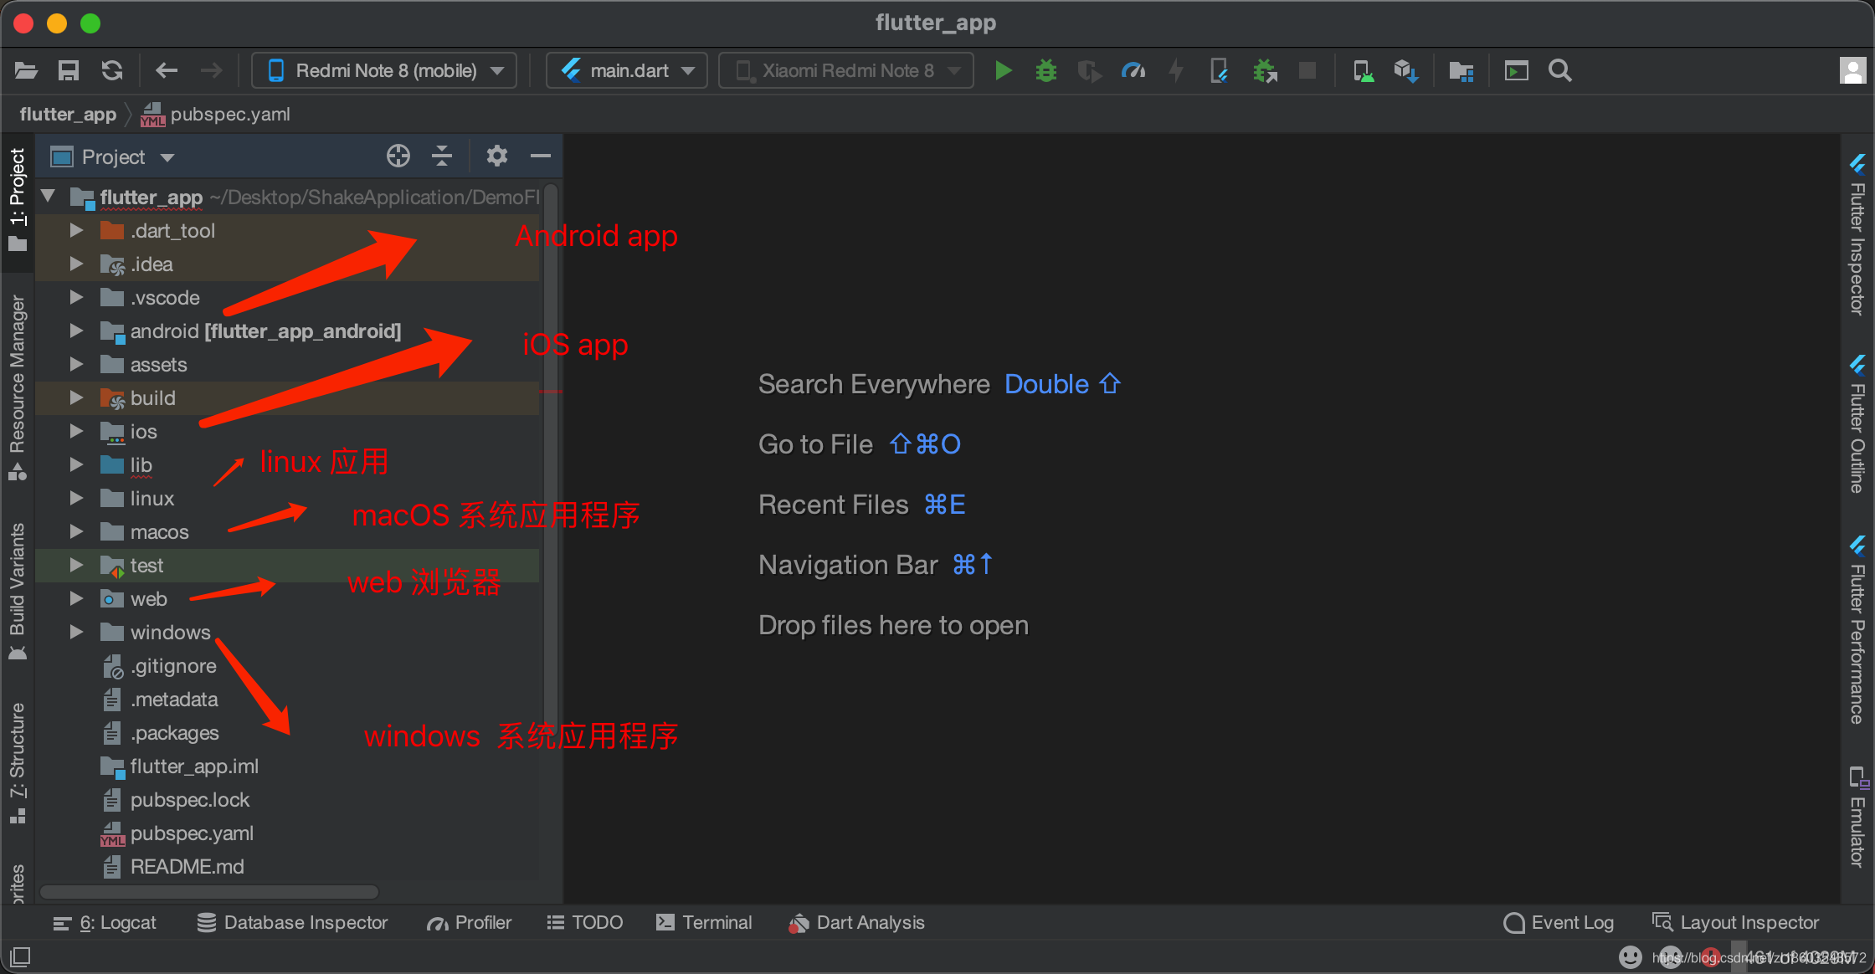The image size is (1875, 974).
Task: Open the Logcat tool window
Action: point(105,923)
